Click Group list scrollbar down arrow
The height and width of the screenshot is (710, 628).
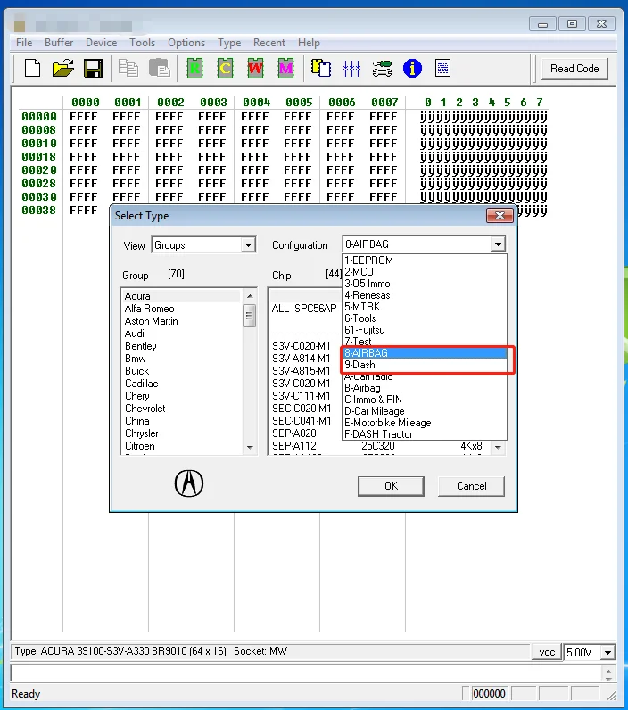(x=250, y=447)
